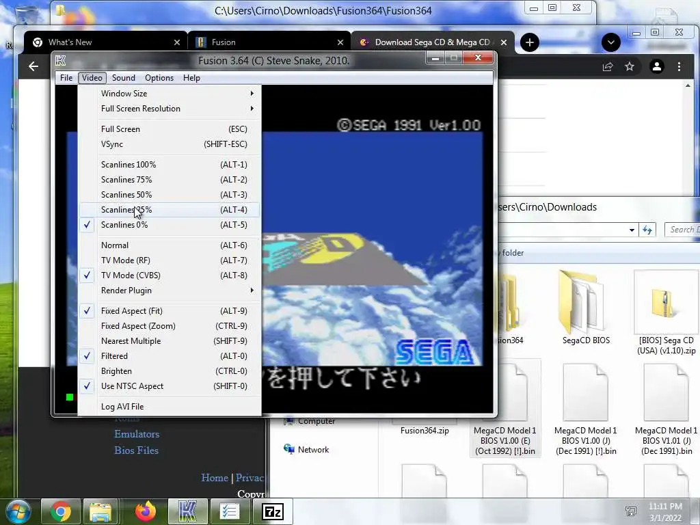The height and width of the screenshot is (525, 700).
Task: Open the File menu in Fusion
Action: pos(66,78)
